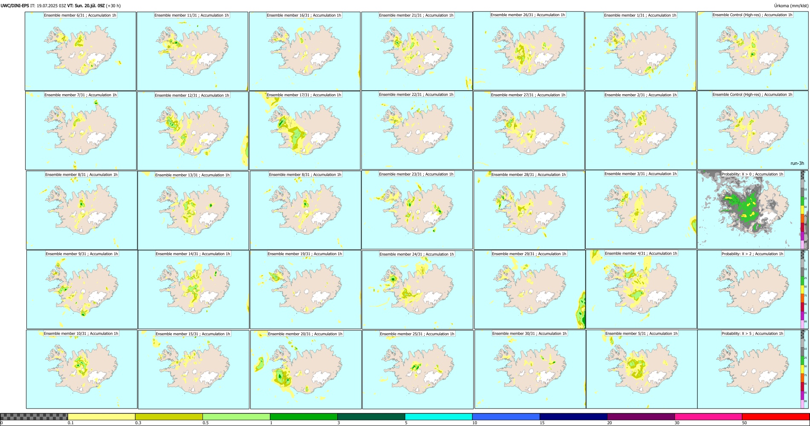Click the 'run-3h' label

pyautogui.click(x=797, y=163)
